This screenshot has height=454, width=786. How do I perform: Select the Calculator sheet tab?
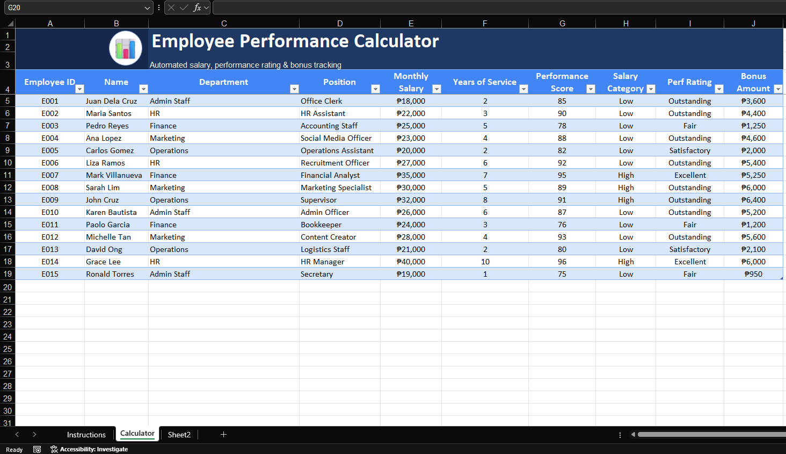click(137, 434)
